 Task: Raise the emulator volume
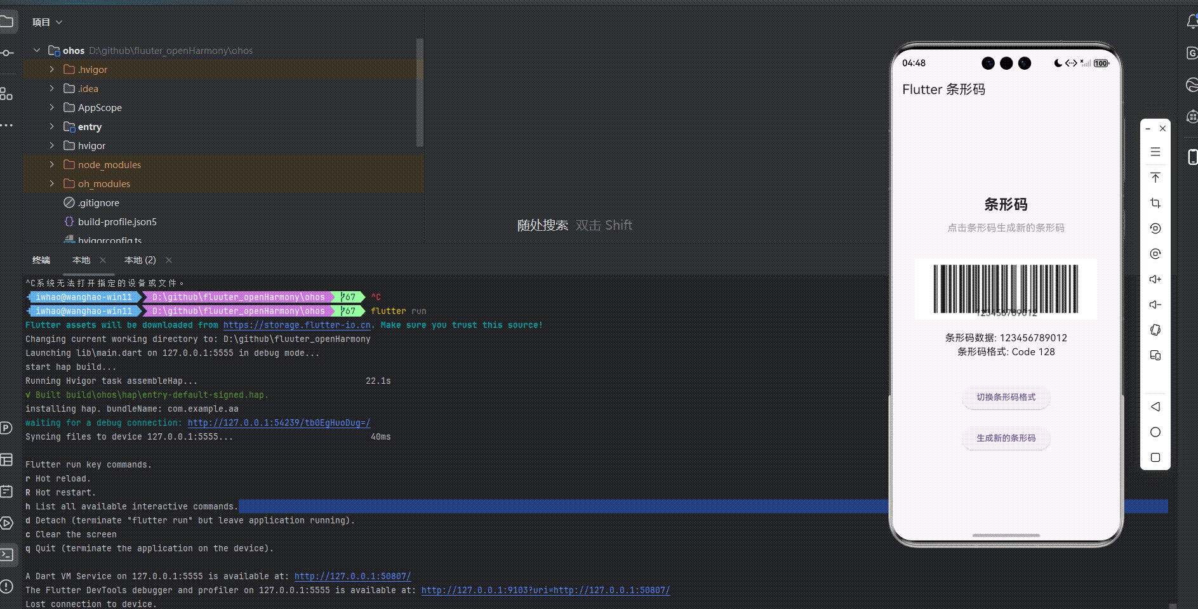[1155, 279]
